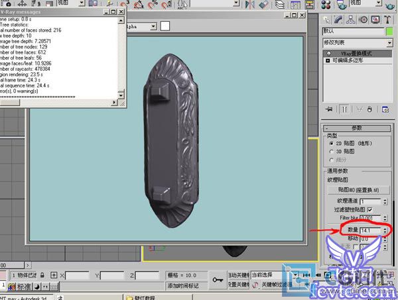Collapse the 参数 rollout header

(x=357, y=128)
